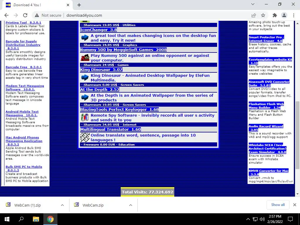Open the Bulk SMS PC to Mobile link
The width and height of the screenshot is (300, 225).
coord(24,168)
